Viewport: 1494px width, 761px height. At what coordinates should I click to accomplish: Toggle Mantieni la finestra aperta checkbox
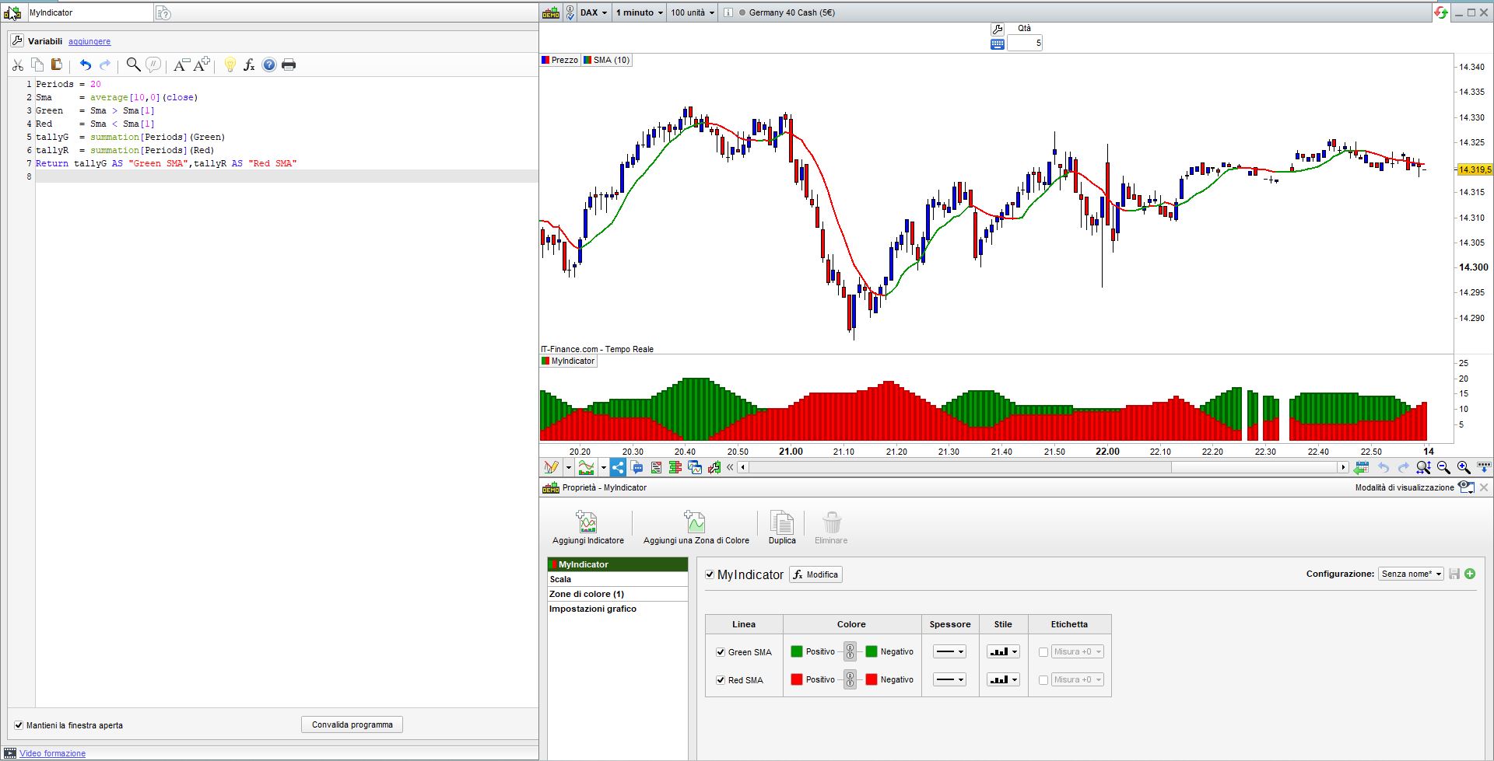click(19, 725)
